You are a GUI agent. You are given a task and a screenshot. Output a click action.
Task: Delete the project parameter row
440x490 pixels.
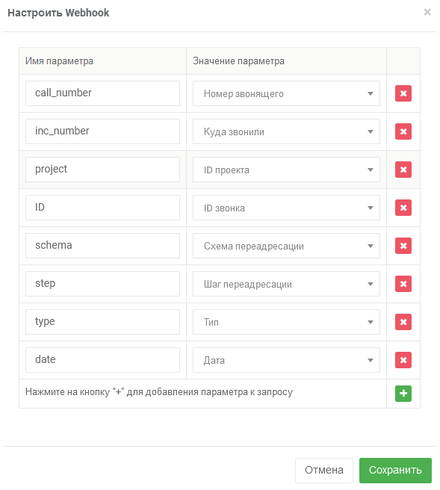(x=403, y=170)
